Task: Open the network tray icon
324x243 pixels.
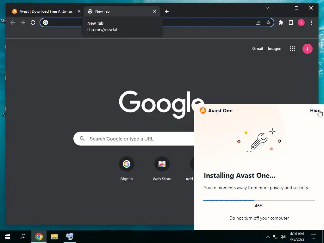Action: tap(276, 237)
